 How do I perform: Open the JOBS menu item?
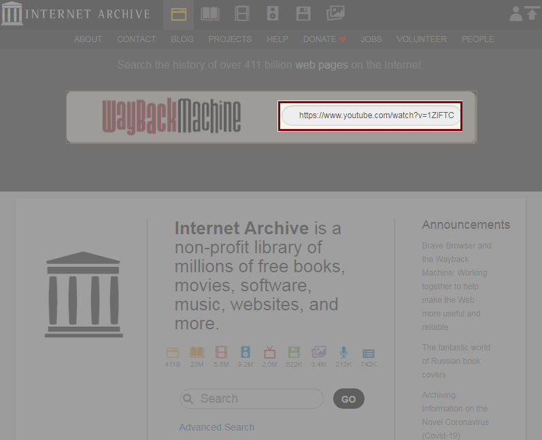pos(371,39)
